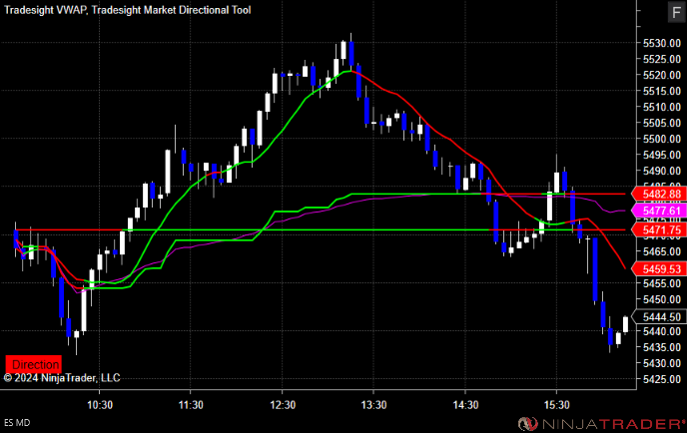Click the red 5482.88 price marker
Viewport: 687px width, 433px height.
click(658, 194)
